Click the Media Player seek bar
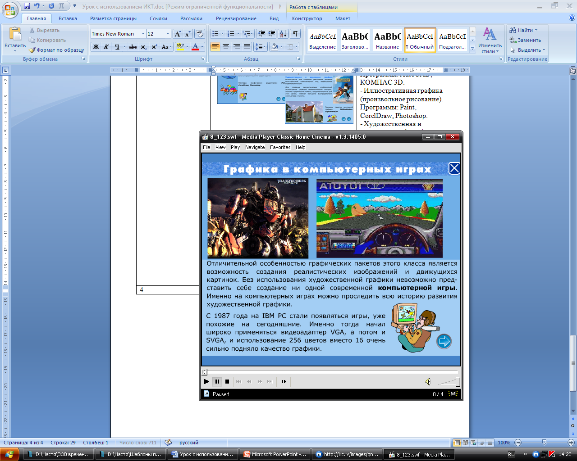This screenshot has width=577, height=461. 330,372
